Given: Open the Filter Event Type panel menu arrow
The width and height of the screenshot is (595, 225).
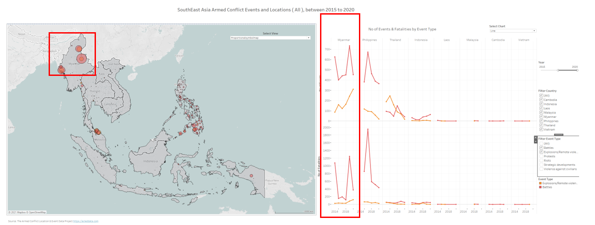Looking at the screenshot, I should 536,142.
